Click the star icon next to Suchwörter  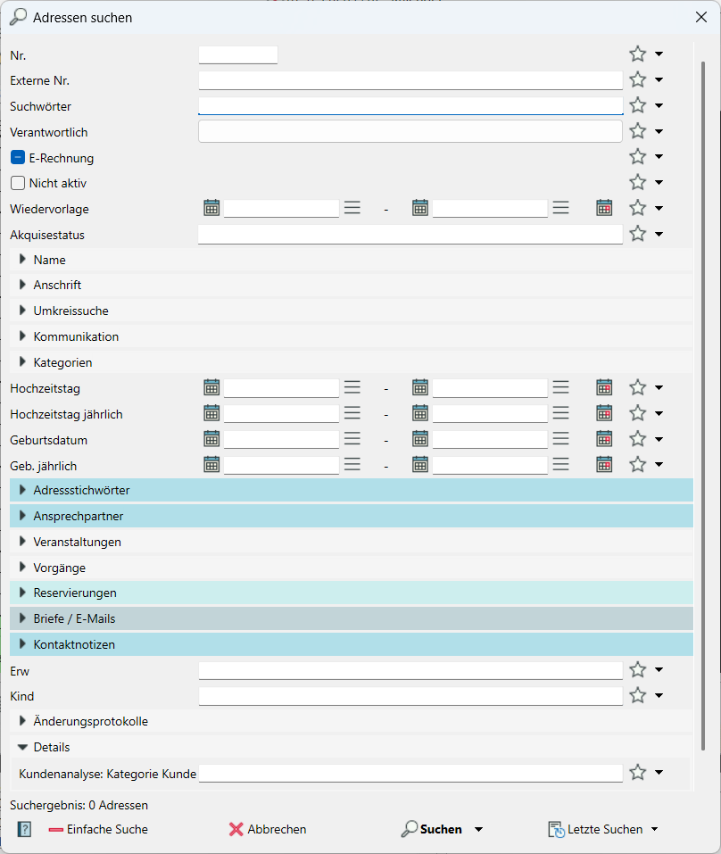click(637, 106)
